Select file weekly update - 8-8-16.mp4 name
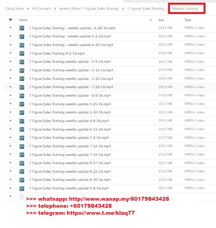Screen dimensions: 216x228 pyautogui.click(x=70, y=95)
